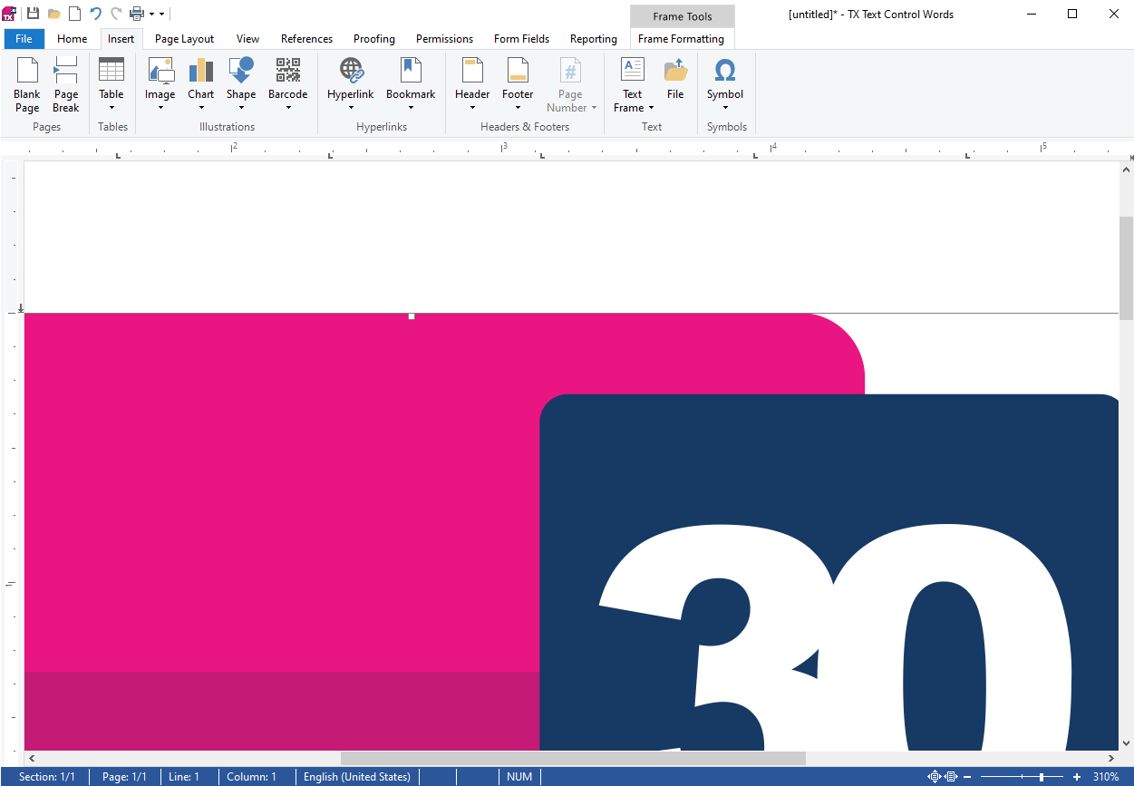
Task: Click the NUM indicator in status bar
Action: tap(519, 777)
